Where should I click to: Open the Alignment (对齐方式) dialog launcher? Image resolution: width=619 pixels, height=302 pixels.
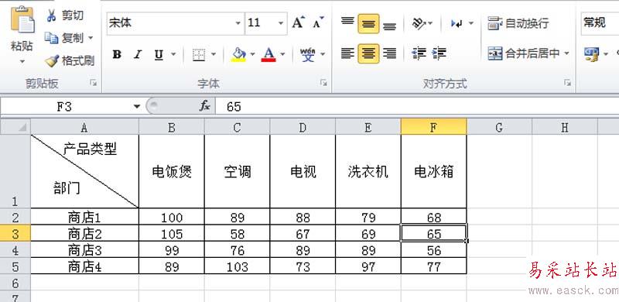pos(567,83)
